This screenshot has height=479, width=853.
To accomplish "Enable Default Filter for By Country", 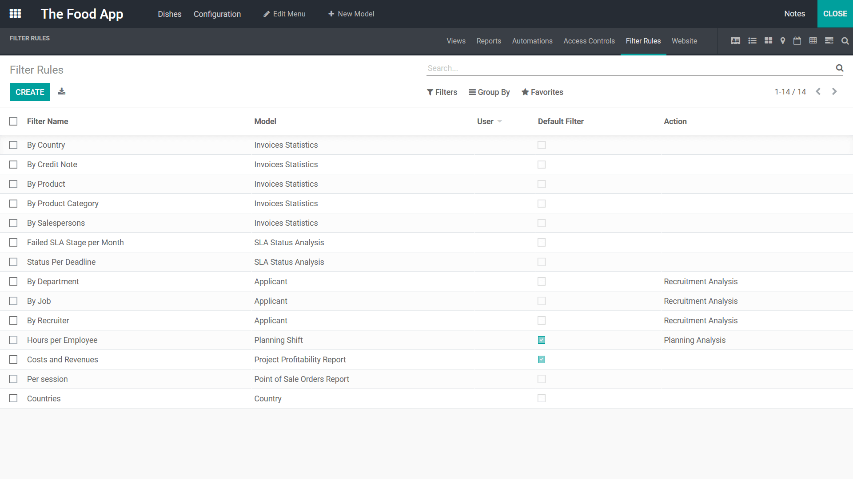I will (x=541, y=145).
